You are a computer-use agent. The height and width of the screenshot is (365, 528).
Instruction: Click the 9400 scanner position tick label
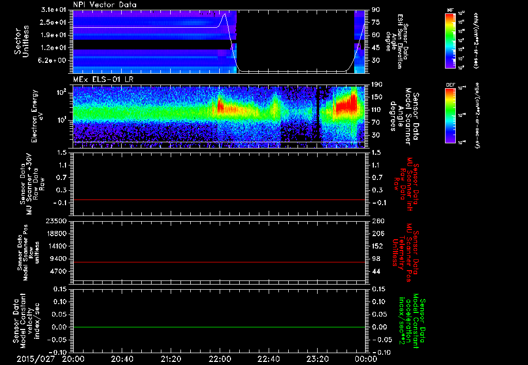point(59,259)
